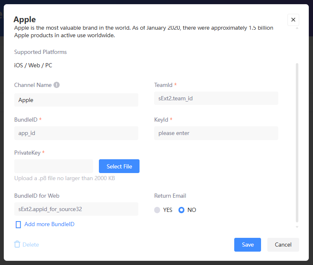Screen dimensions: 313x265
Task: Close the Apple dialog with the X
Action: point(293,20)
